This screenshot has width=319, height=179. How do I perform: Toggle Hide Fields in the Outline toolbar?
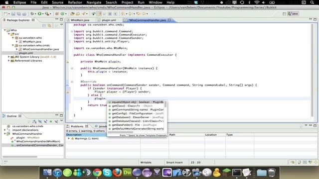(x=40, y=121)
